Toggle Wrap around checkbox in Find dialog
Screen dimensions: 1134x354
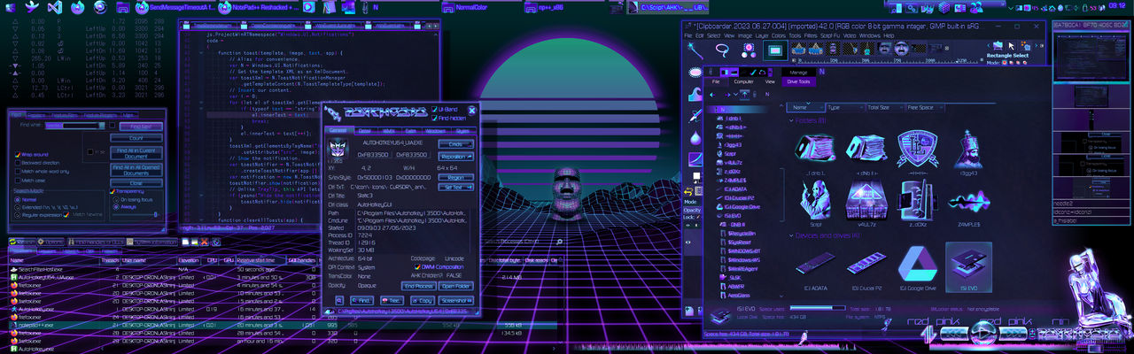click(x=18, y=154)
